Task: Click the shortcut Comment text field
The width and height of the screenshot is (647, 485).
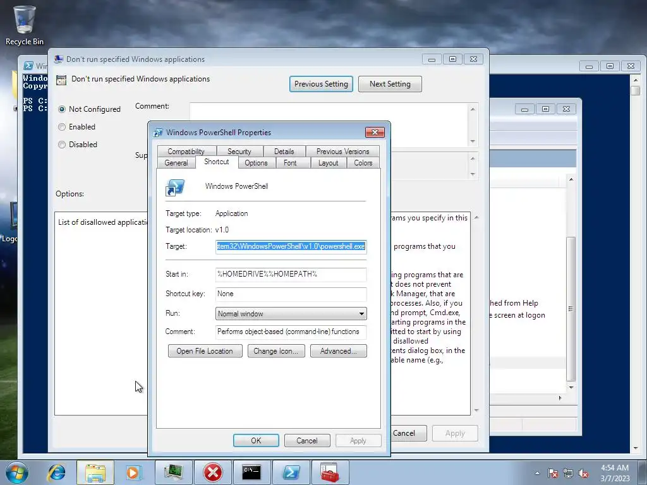Action: point(291,332)
